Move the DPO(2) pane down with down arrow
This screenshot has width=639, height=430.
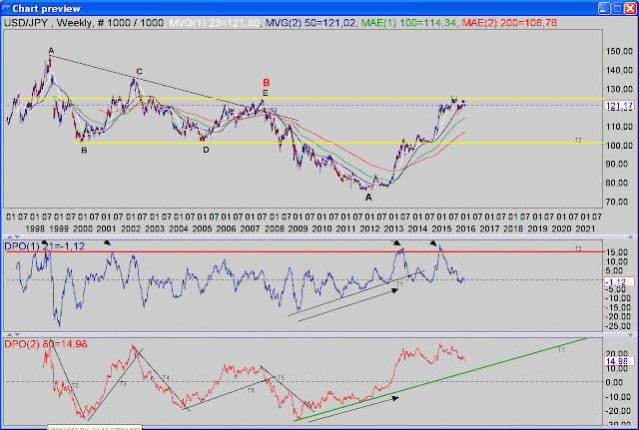pyautogui.click(x=17, y=334)
